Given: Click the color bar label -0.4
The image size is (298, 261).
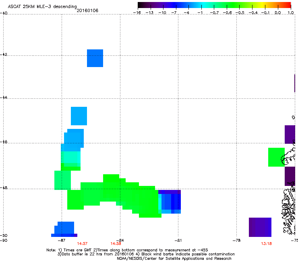Looking at the screenshot, I should point(253,13).
